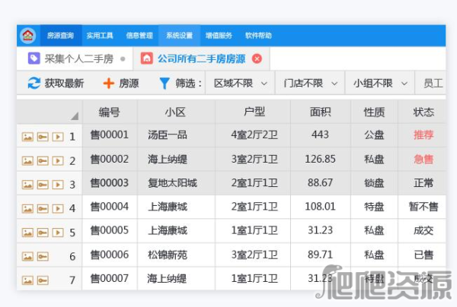This screenshot has height=307, width=457.
Task: Click the red 推荐 status cell
Action: point(423,135)
